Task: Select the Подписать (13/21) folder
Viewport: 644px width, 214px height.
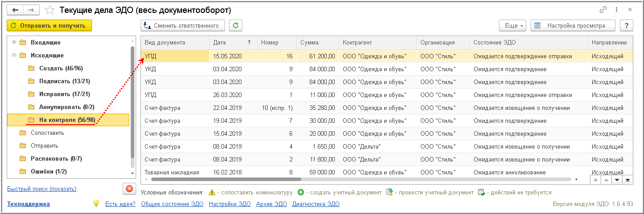Action: tap(61, 81)
